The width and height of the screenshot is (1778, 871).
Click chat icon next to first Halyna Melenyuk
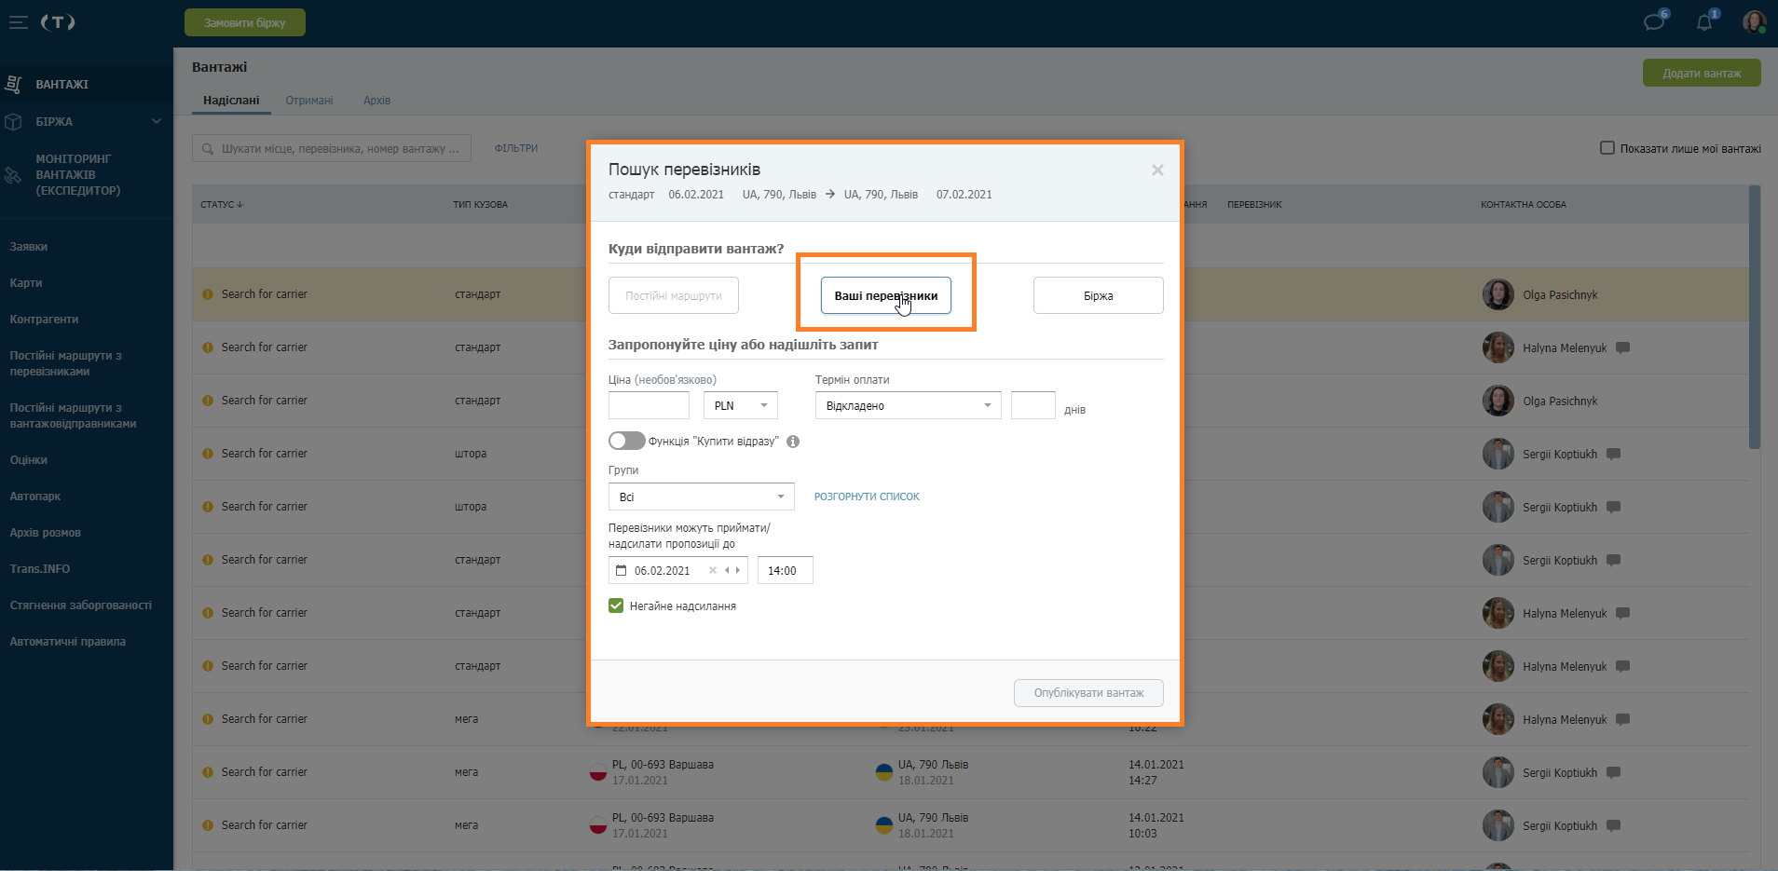click(x=1622, y=347)
